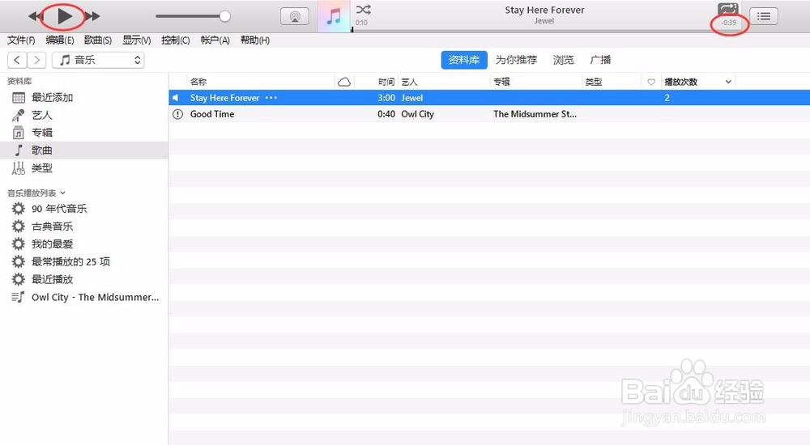The image size is (810, 445).
Task: Select 歌曲 in the sidebar
Action: point(84,150)
